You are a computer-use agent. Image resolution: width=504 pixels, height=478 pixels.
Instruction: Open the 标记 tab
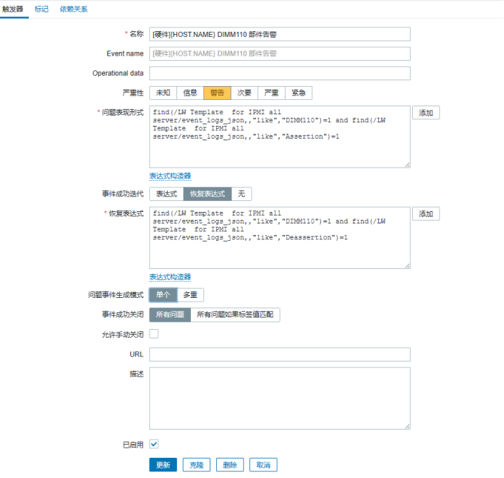41,9
